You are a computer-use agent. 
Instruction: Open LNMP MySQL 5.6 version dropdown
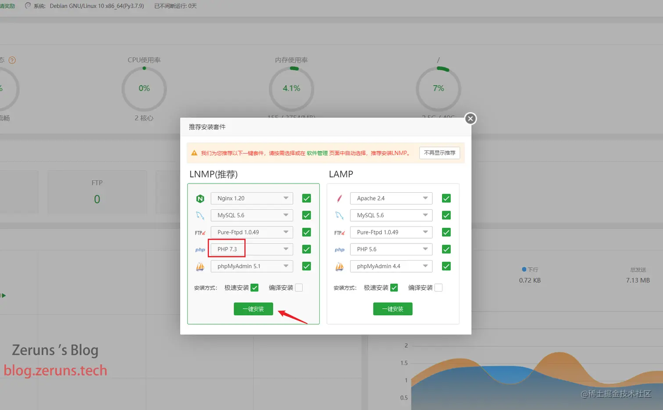[x=252, y=216]
